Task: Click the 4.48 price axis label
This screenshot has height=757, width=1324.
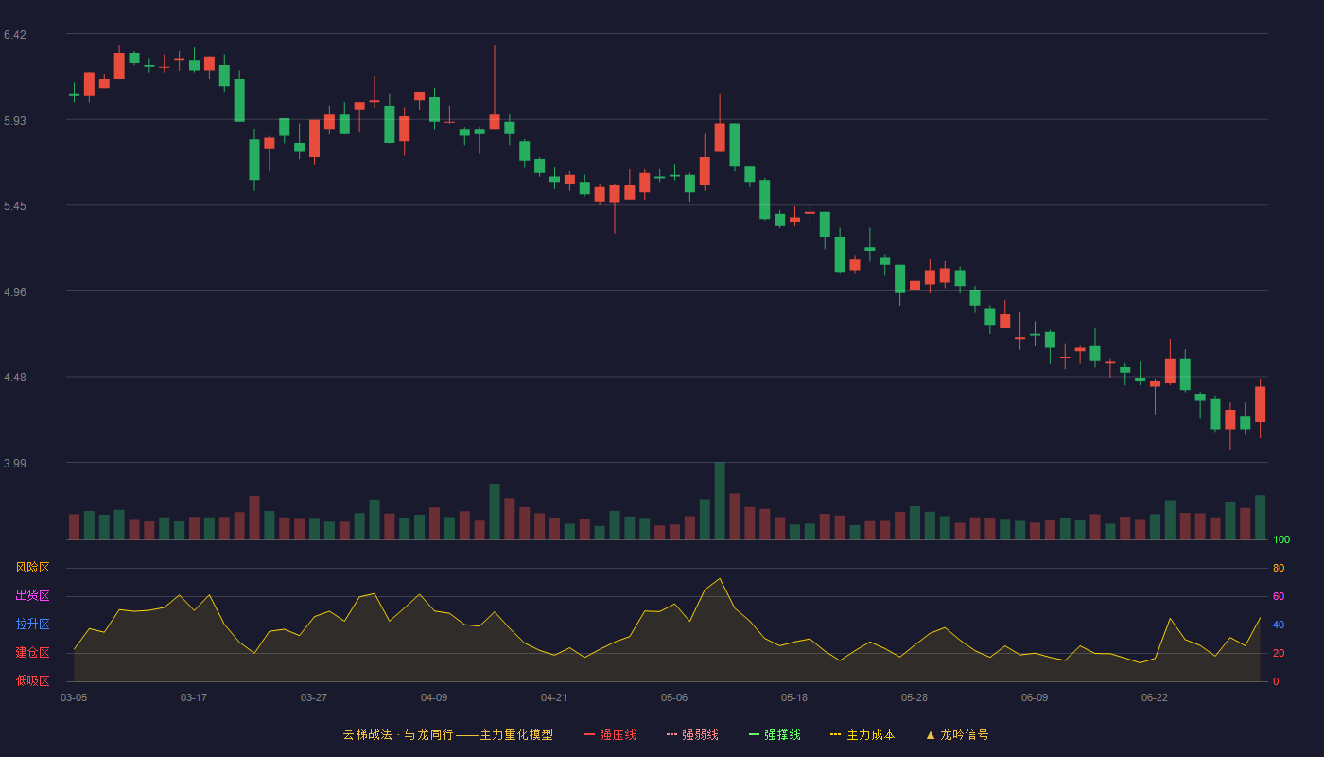Action: (x=15, y=378)
